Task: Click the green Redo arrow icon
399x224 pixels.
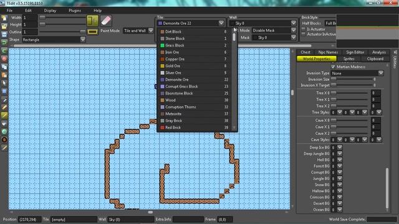Action: 4,50
